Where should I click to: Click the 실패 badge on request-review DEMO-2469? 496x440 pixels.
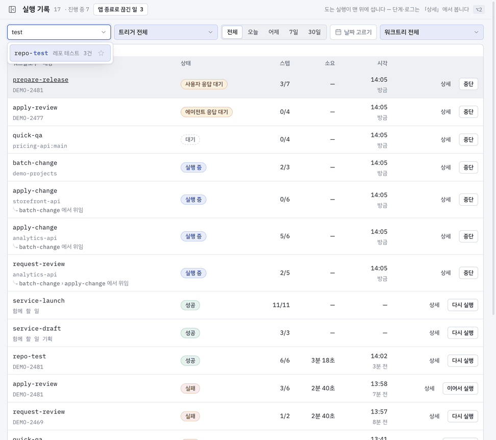(x=190, y=417)
